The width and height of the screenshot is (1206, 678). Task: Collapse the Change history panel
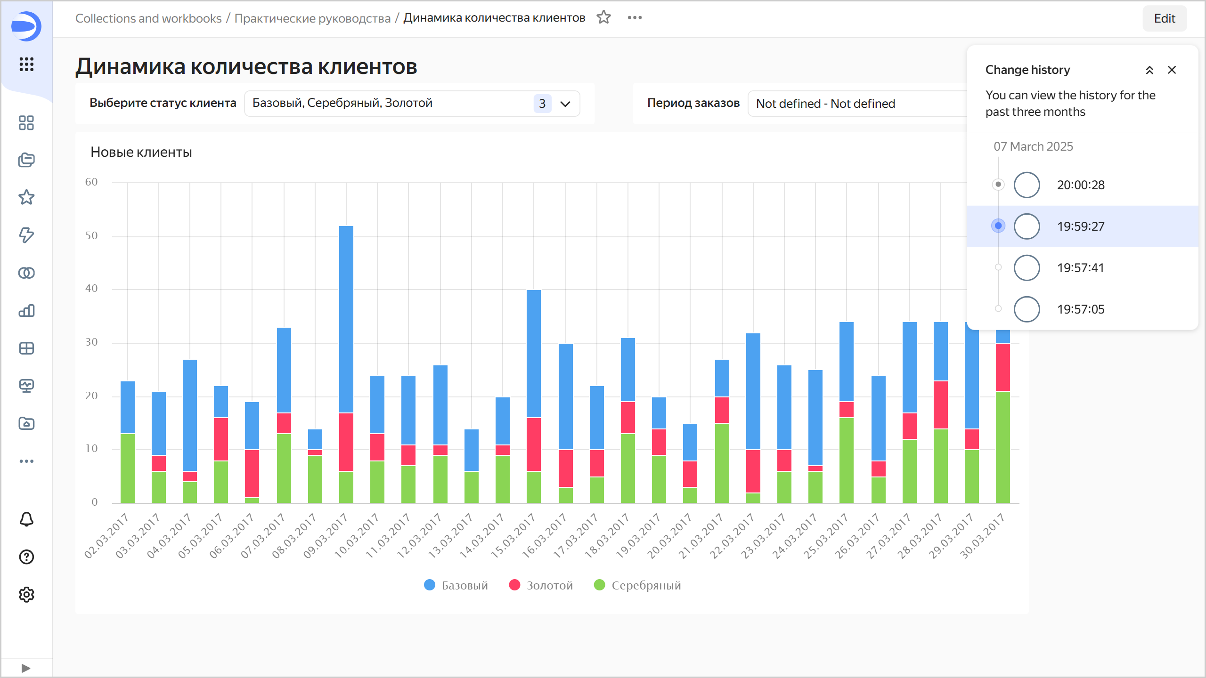tap(1149, 70)
